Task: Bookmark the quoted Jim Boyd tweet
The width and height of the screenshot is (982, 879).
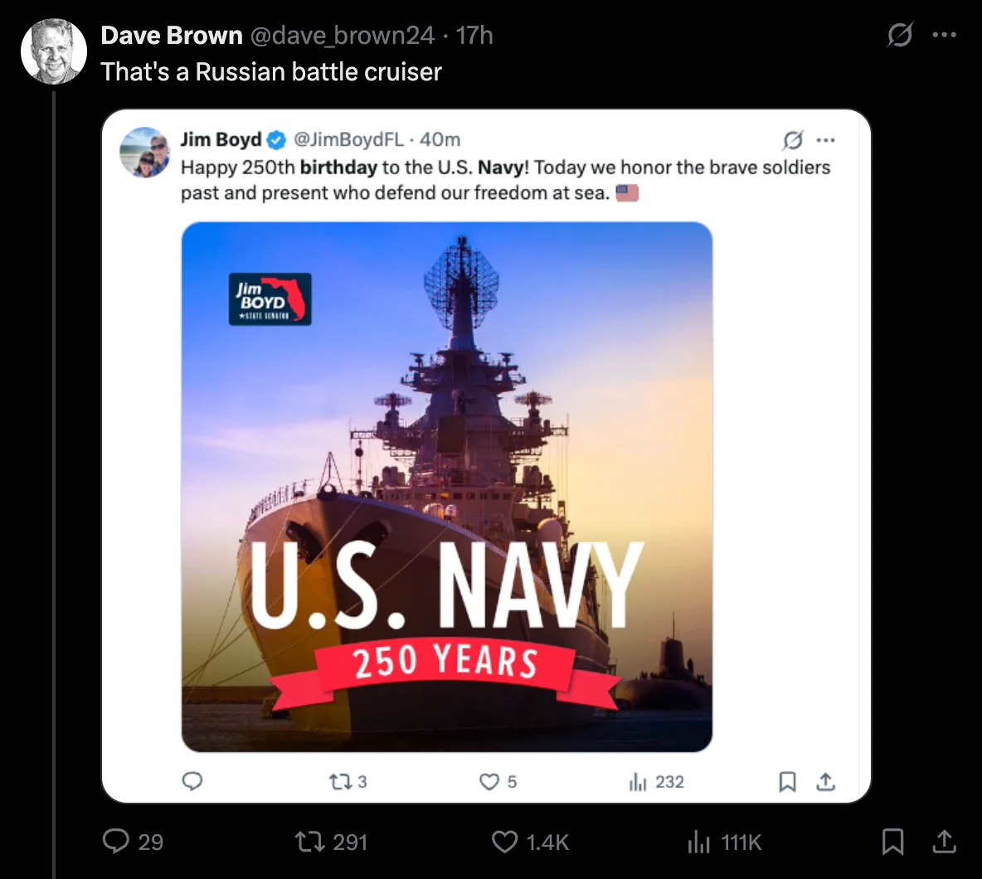Action: click(787, 781)
